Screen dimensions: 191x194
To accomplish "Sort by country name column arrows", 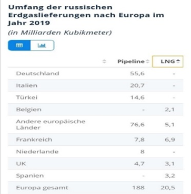I will point(104,61).
